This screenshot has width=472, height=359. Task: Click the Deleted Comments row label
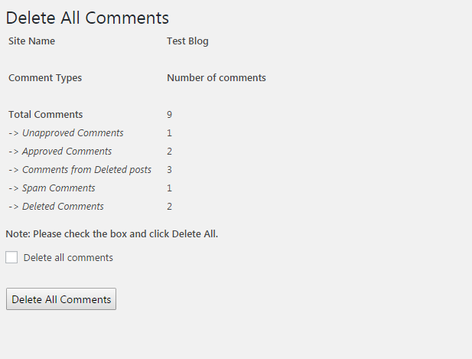tap(56, 207)
